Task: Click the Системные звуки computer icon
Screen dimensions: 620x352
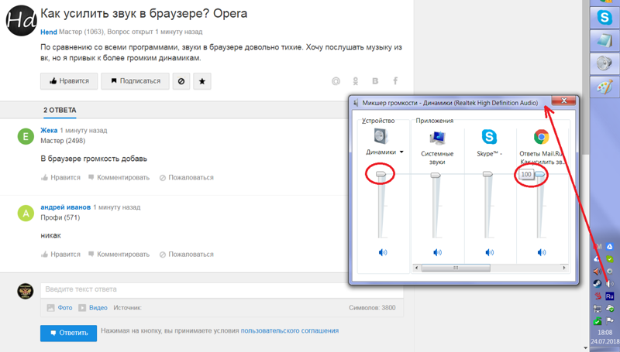Action: point(437,137)
